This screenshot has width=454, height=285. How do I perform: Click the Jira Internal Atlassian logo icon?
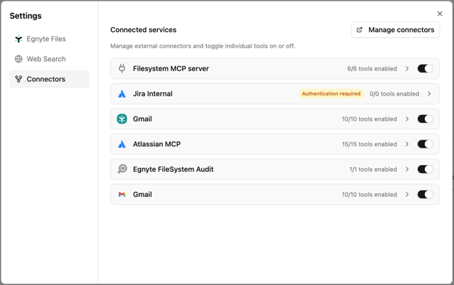pos(122,94)
